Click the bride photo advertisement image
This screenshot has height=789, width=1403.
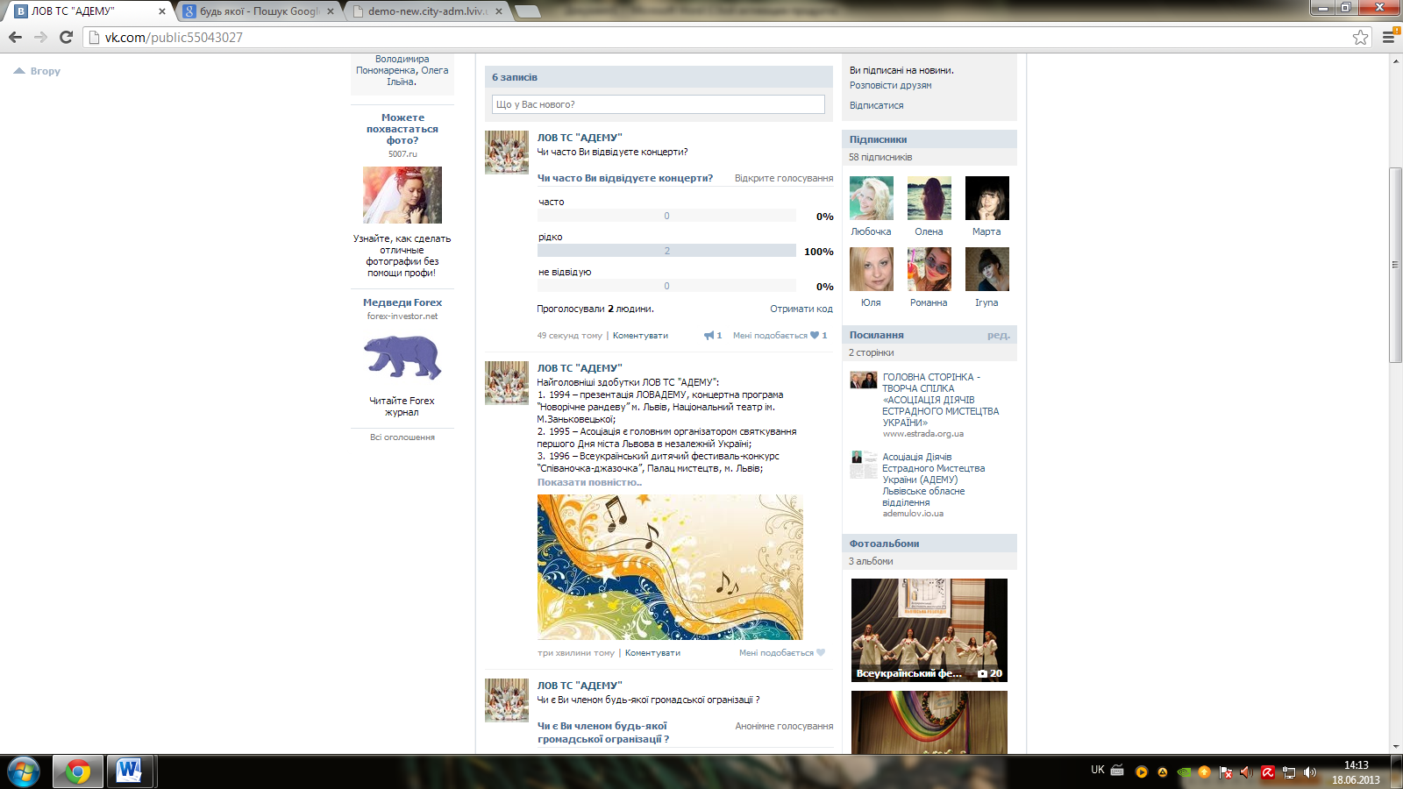coord(402,195)
